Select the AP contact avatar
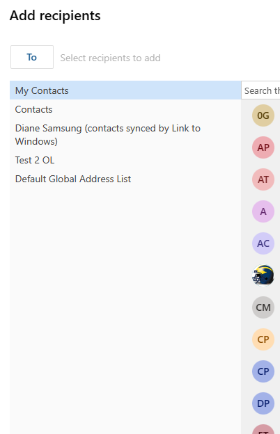 263,147
